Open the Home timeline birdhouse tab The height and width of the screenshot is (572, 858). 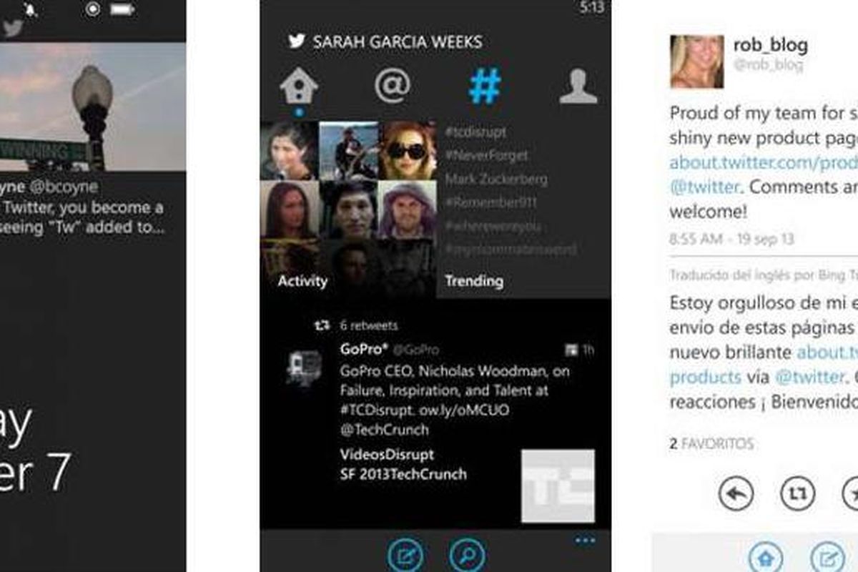pos(299,87)
